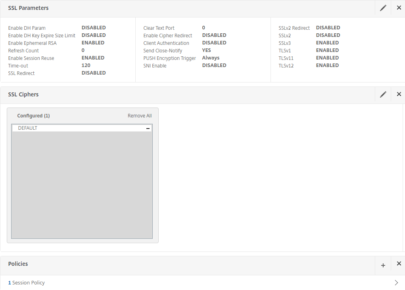This screenshot has width=405, height=290.
Task: Click the SNI Enable DISABLED value
Action: tap(214, 65)
